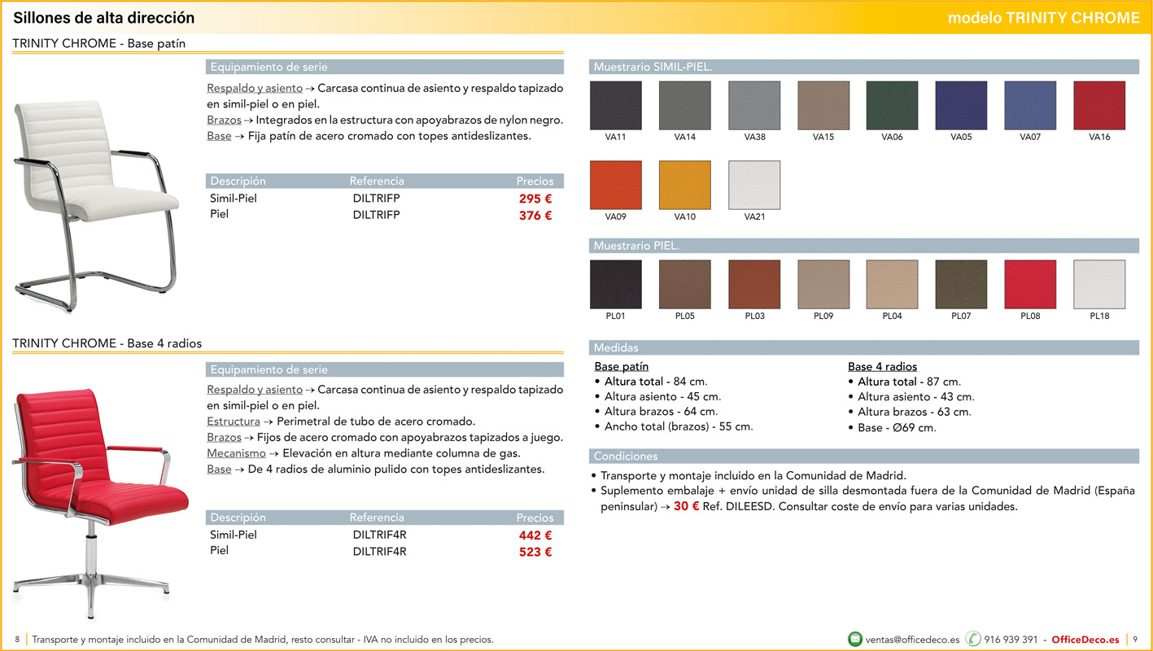Select the VA16 red simil-piel swatch
Screen dimensions: 1153x651
(x=1099, y=106)
